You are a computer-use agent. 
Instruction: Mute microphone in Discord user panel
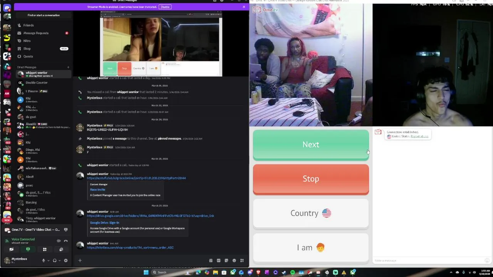click(44, 260)
